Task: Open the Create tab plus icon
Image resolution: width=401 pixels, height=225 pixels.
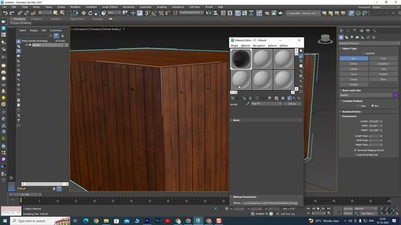Action: (341, 31)
